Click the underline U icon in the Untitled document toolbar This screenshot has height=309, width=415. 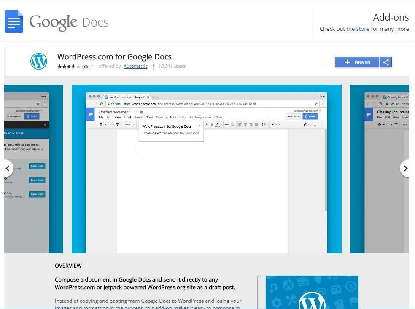click(212, 124)
